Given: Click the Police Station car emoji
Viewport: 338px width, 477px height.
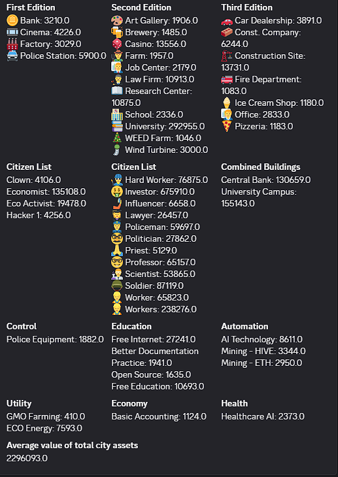Looking at the screenshot, I should click(12, 56).
